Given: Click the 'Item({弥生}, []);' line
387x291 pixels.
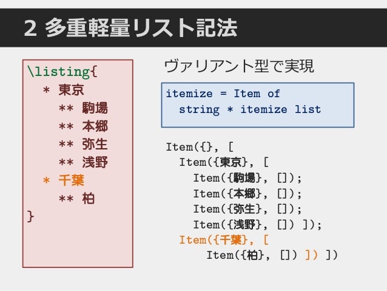Looking at the screenshot, I should point(247,210).
